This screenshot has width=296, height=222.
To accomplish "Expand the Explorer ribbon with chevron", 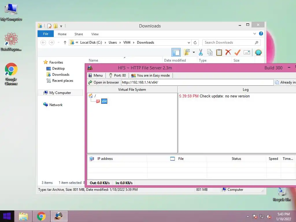I will (x=255, y=34).
